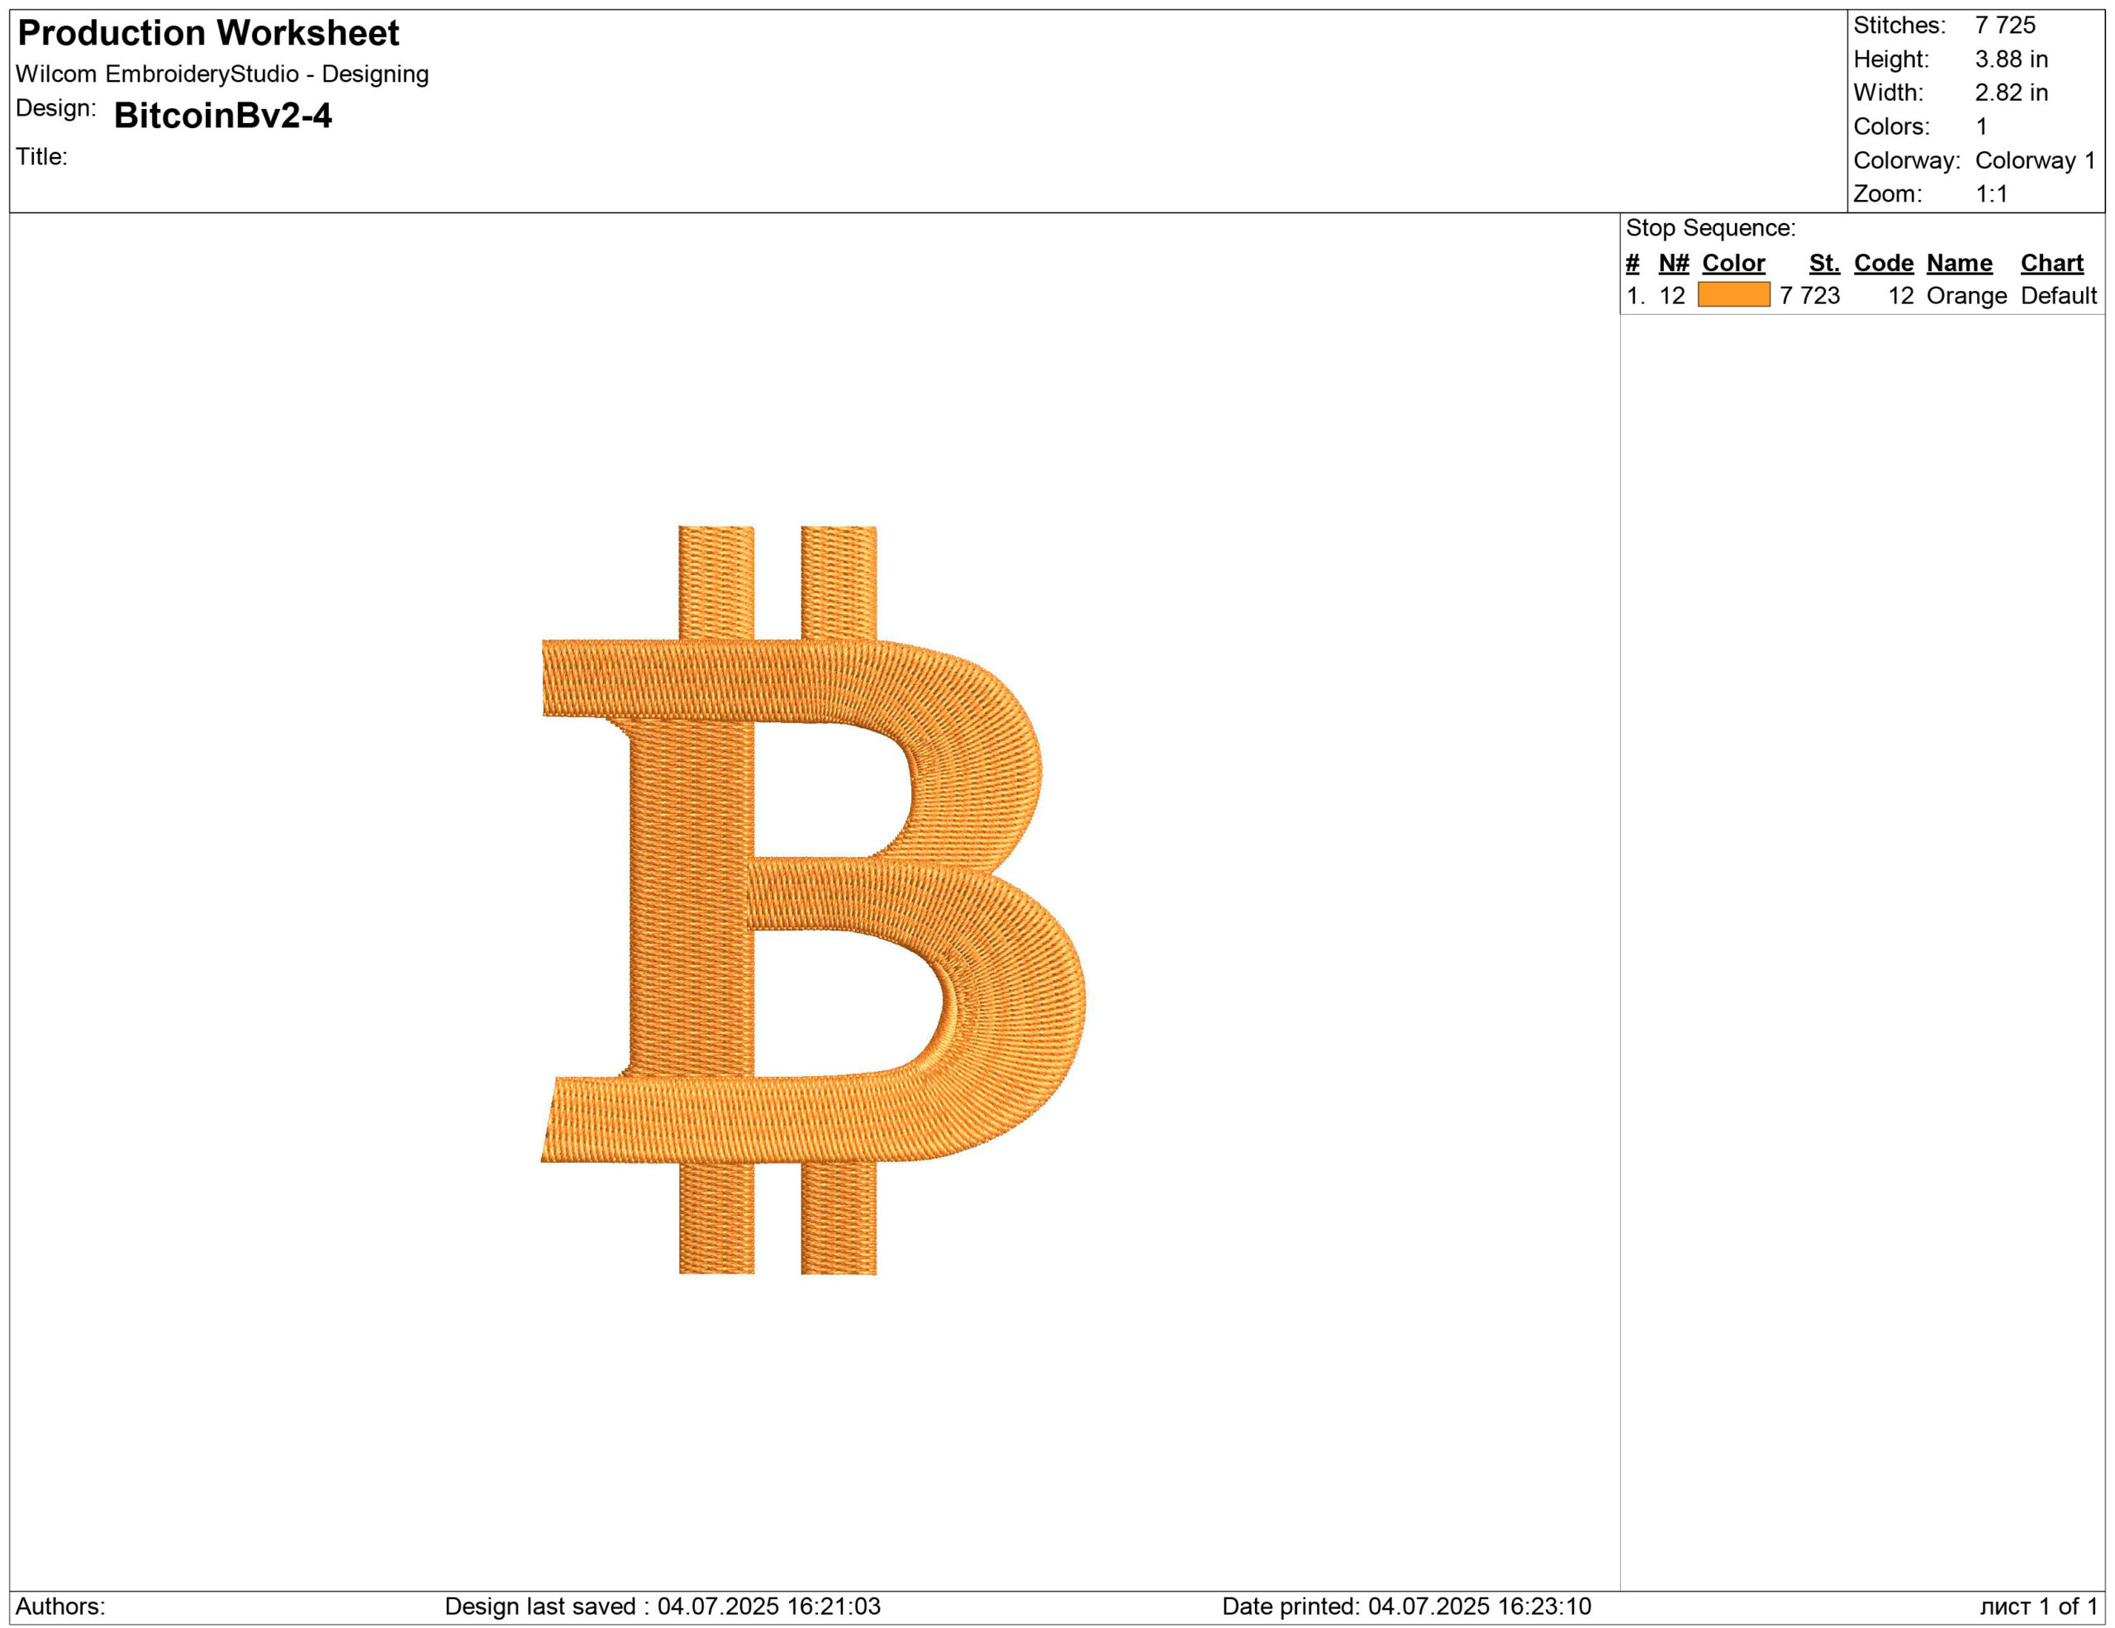Screen dimensions: 2115x1628
Task: Click the Production Worksheet heading
Action: tap(208, 34)
